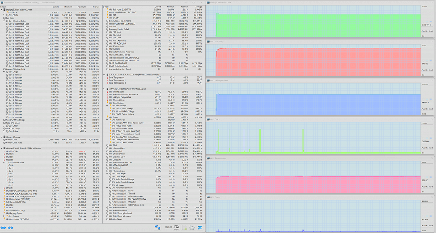Image resolution: width=436 pixels, height=233 pixels.
Task: Select the GPU Memory Clock row
Action: pos(153,148)
